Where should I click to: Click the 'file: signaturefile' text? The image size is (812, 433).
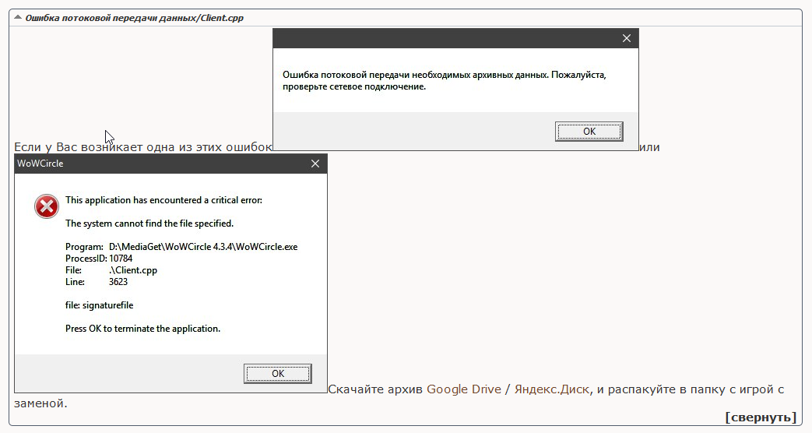pyautogui.click(x=93, y=305)
